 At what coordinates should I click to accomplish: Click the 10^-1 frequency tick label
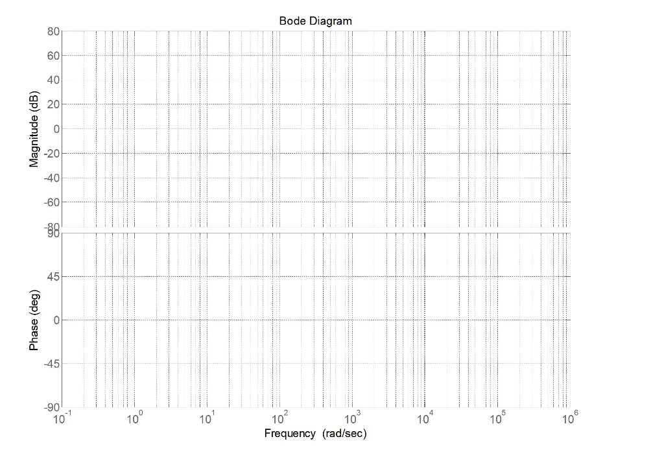(62, 416)
